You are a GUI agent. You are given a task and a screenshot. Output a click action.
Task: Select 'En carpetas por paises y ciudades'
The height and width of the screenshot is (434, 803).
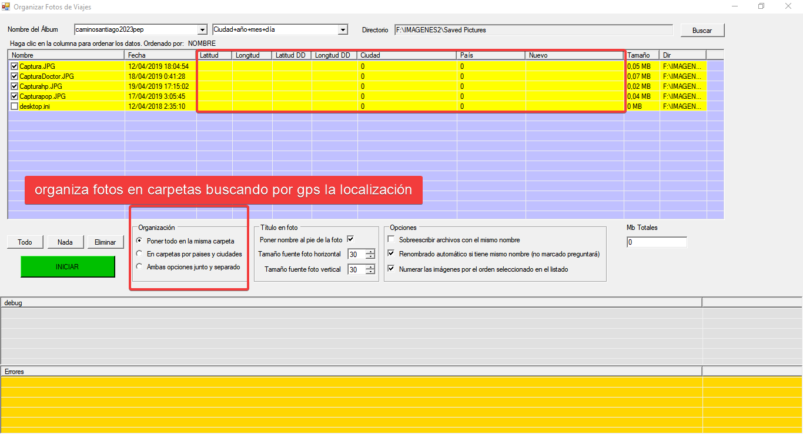click(139, 253)
